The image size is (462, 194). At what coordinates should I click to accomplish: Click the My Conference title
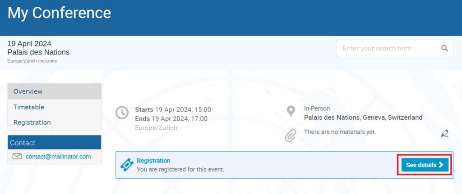(x=59, y=13)
